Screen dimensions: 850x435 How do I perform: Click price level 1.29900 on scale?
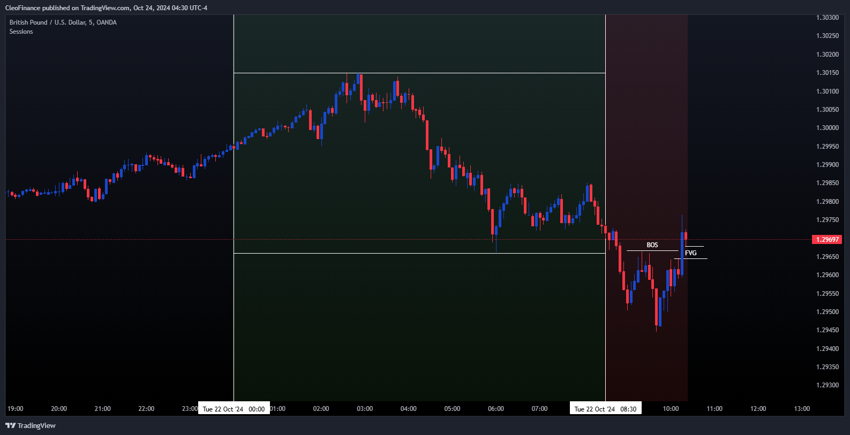tap(828, 165)
